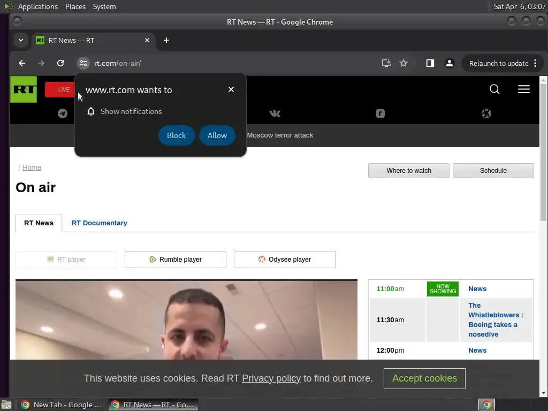Image resolution: width=548 pixels, height=411 pixels.
Task: Block notifications from www.rt.com
Action: pyautogui.click(x=176, y=135)
